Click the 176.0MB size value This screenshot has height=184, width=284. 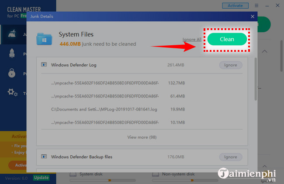[176, 157]
